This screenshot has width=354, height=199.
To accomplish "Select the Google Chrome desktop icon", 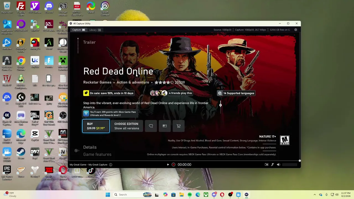I will pyautogui.click(x=21, y=64).
